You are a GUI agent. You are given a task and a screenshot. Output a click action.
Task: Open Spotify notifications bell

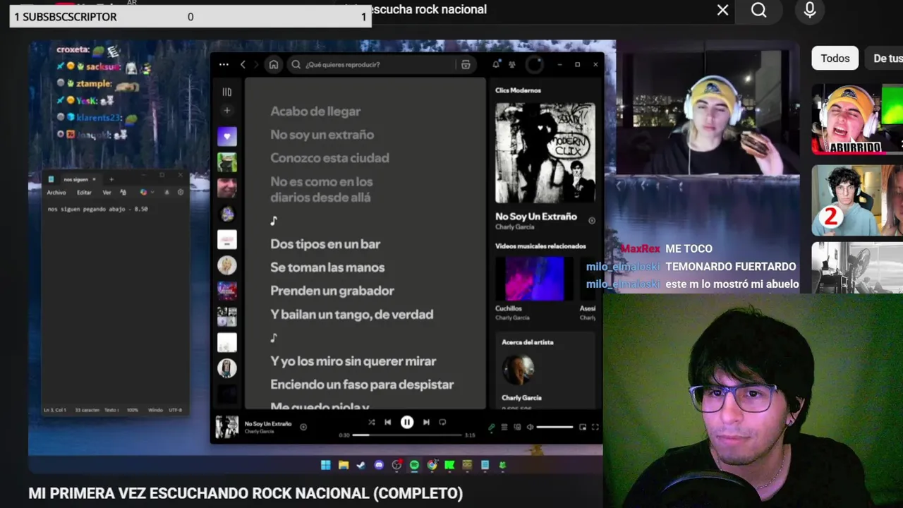tap(496, 64)
